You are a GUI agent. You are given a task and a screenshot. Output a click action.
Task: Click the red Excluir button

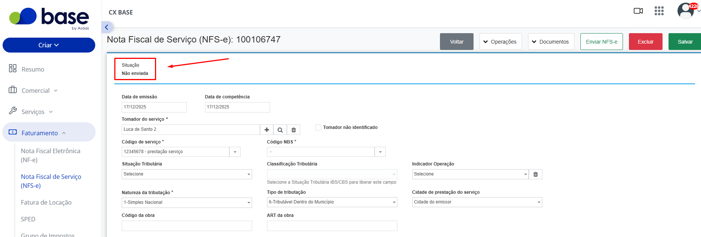tap(646, 42)
